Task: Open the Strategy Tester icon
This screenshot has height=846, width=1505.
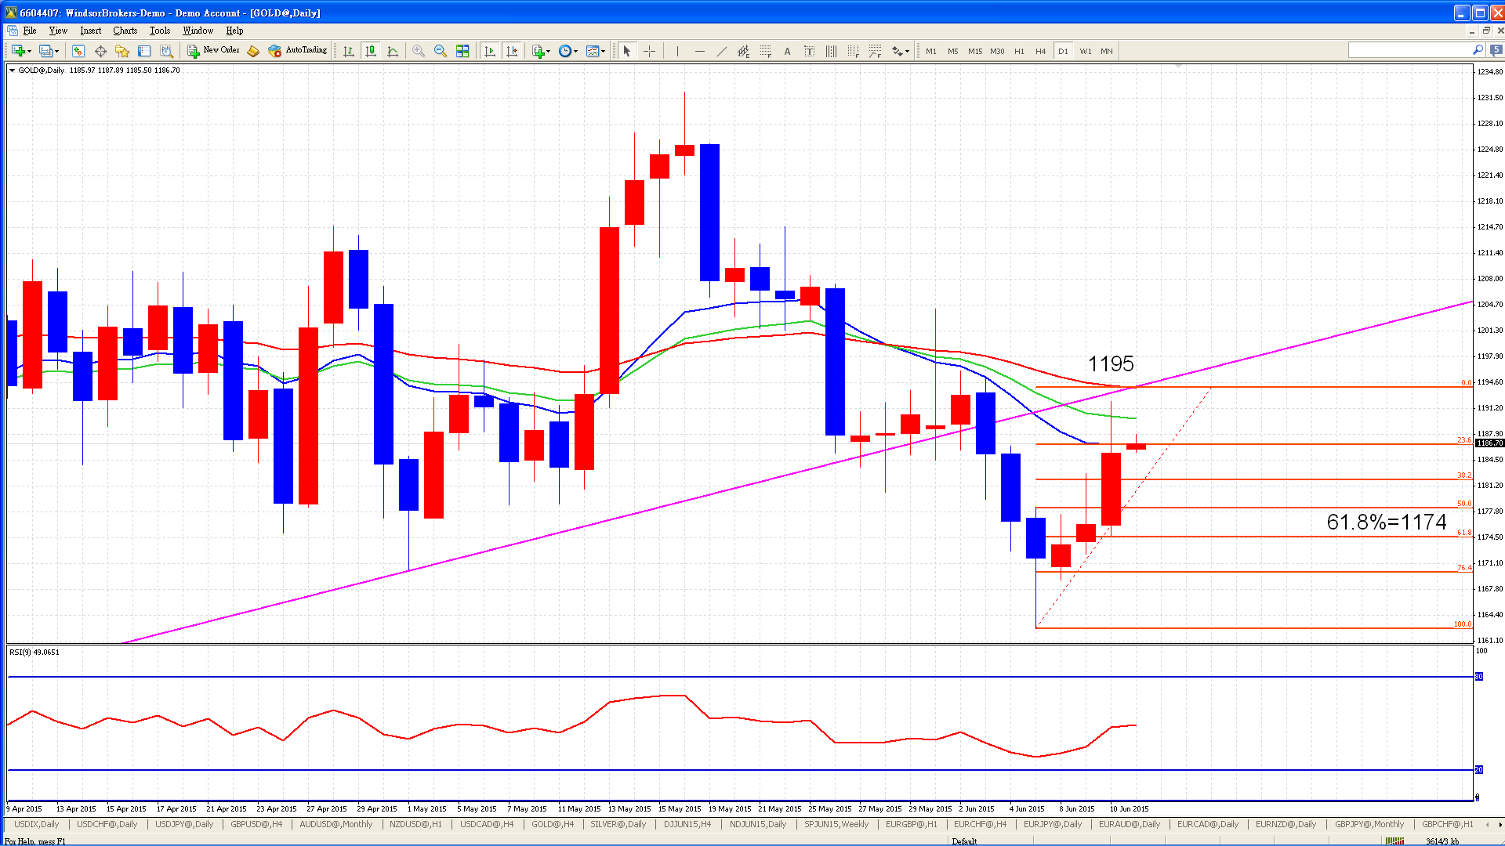Action: point(166,51)
